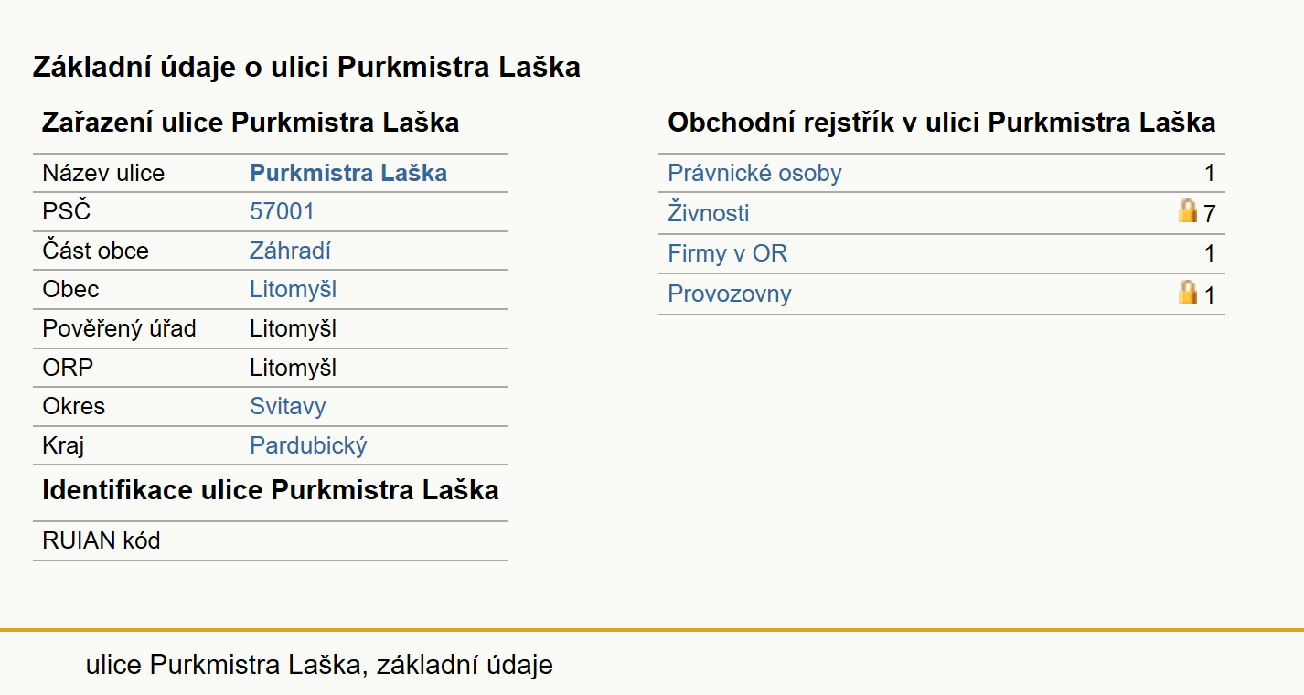Click the Obchodní rejstřík section heading

pyautogui.click(x=942, y=123)
